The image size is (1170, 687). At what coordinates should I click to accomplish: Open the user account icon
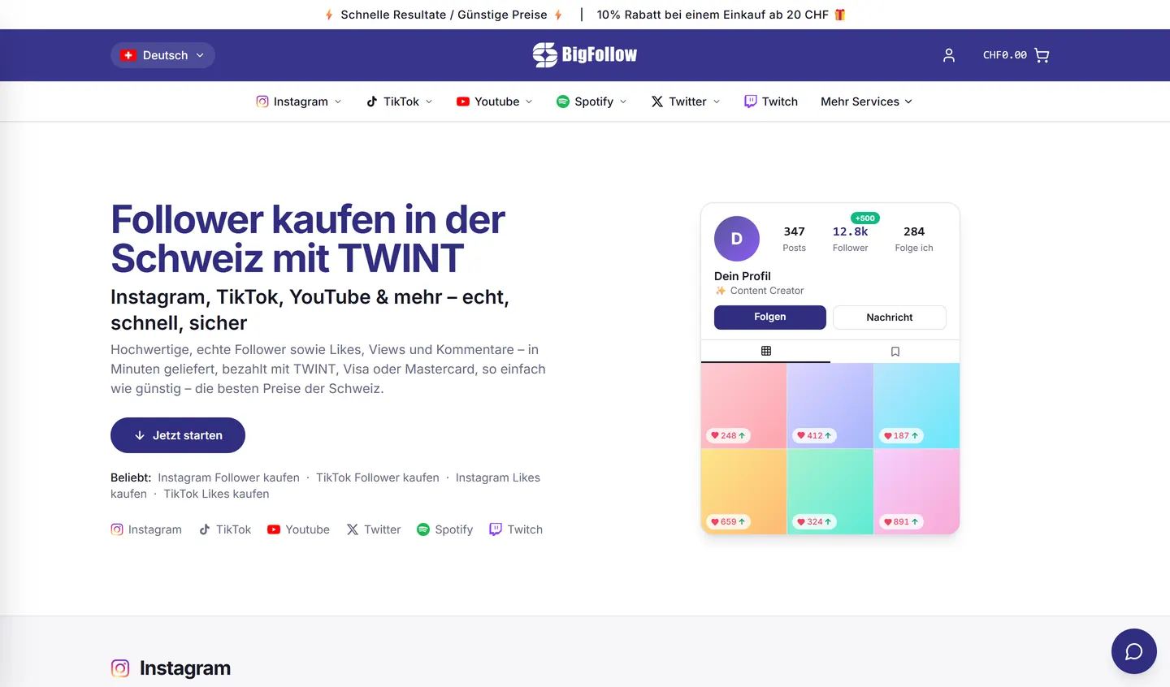(948, 55)
